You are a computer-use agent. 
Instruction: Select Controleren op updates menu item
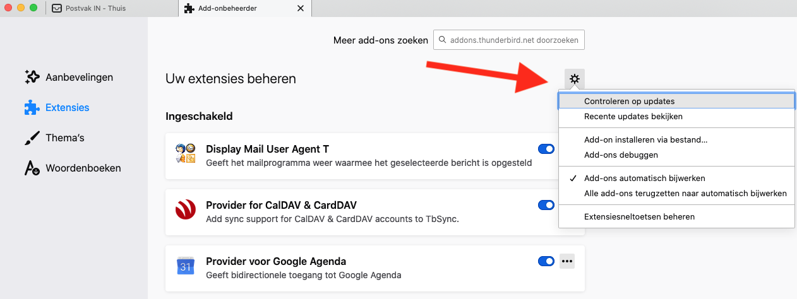pos(629,101)
